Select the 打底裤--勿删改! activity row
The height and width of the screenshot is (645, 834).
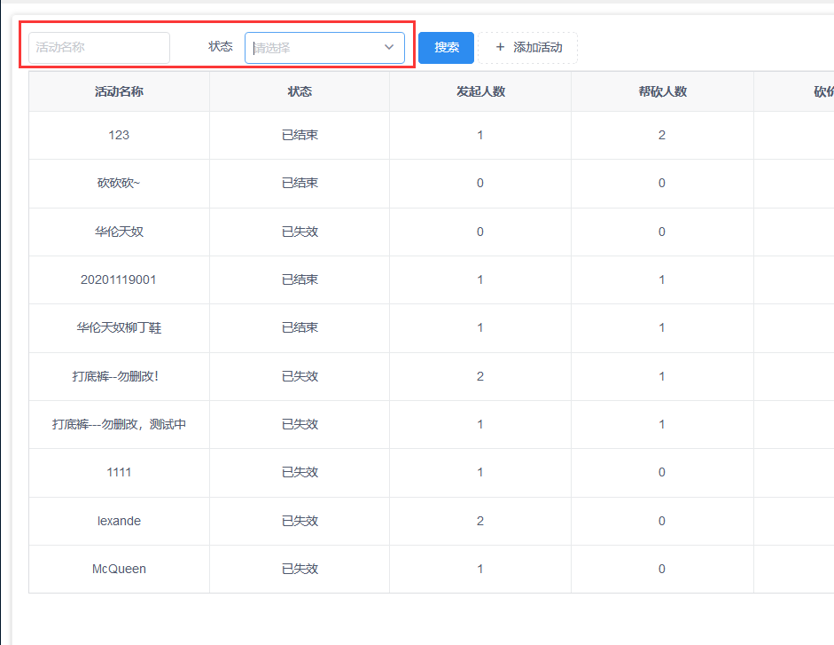[x=119, y=376]
